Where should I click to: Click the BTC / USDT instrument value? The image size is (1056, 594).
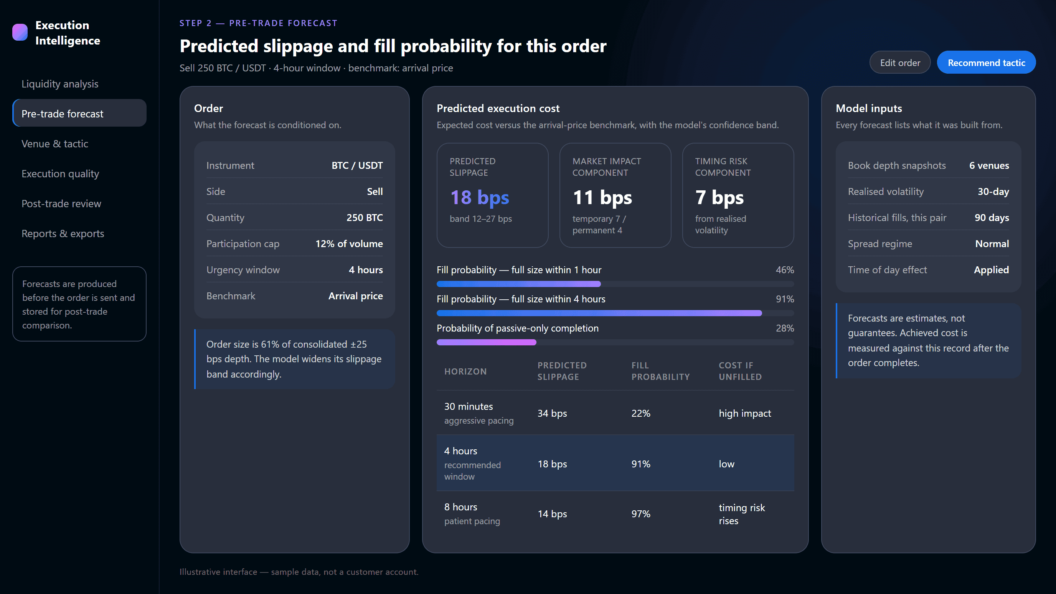point(357,165)
